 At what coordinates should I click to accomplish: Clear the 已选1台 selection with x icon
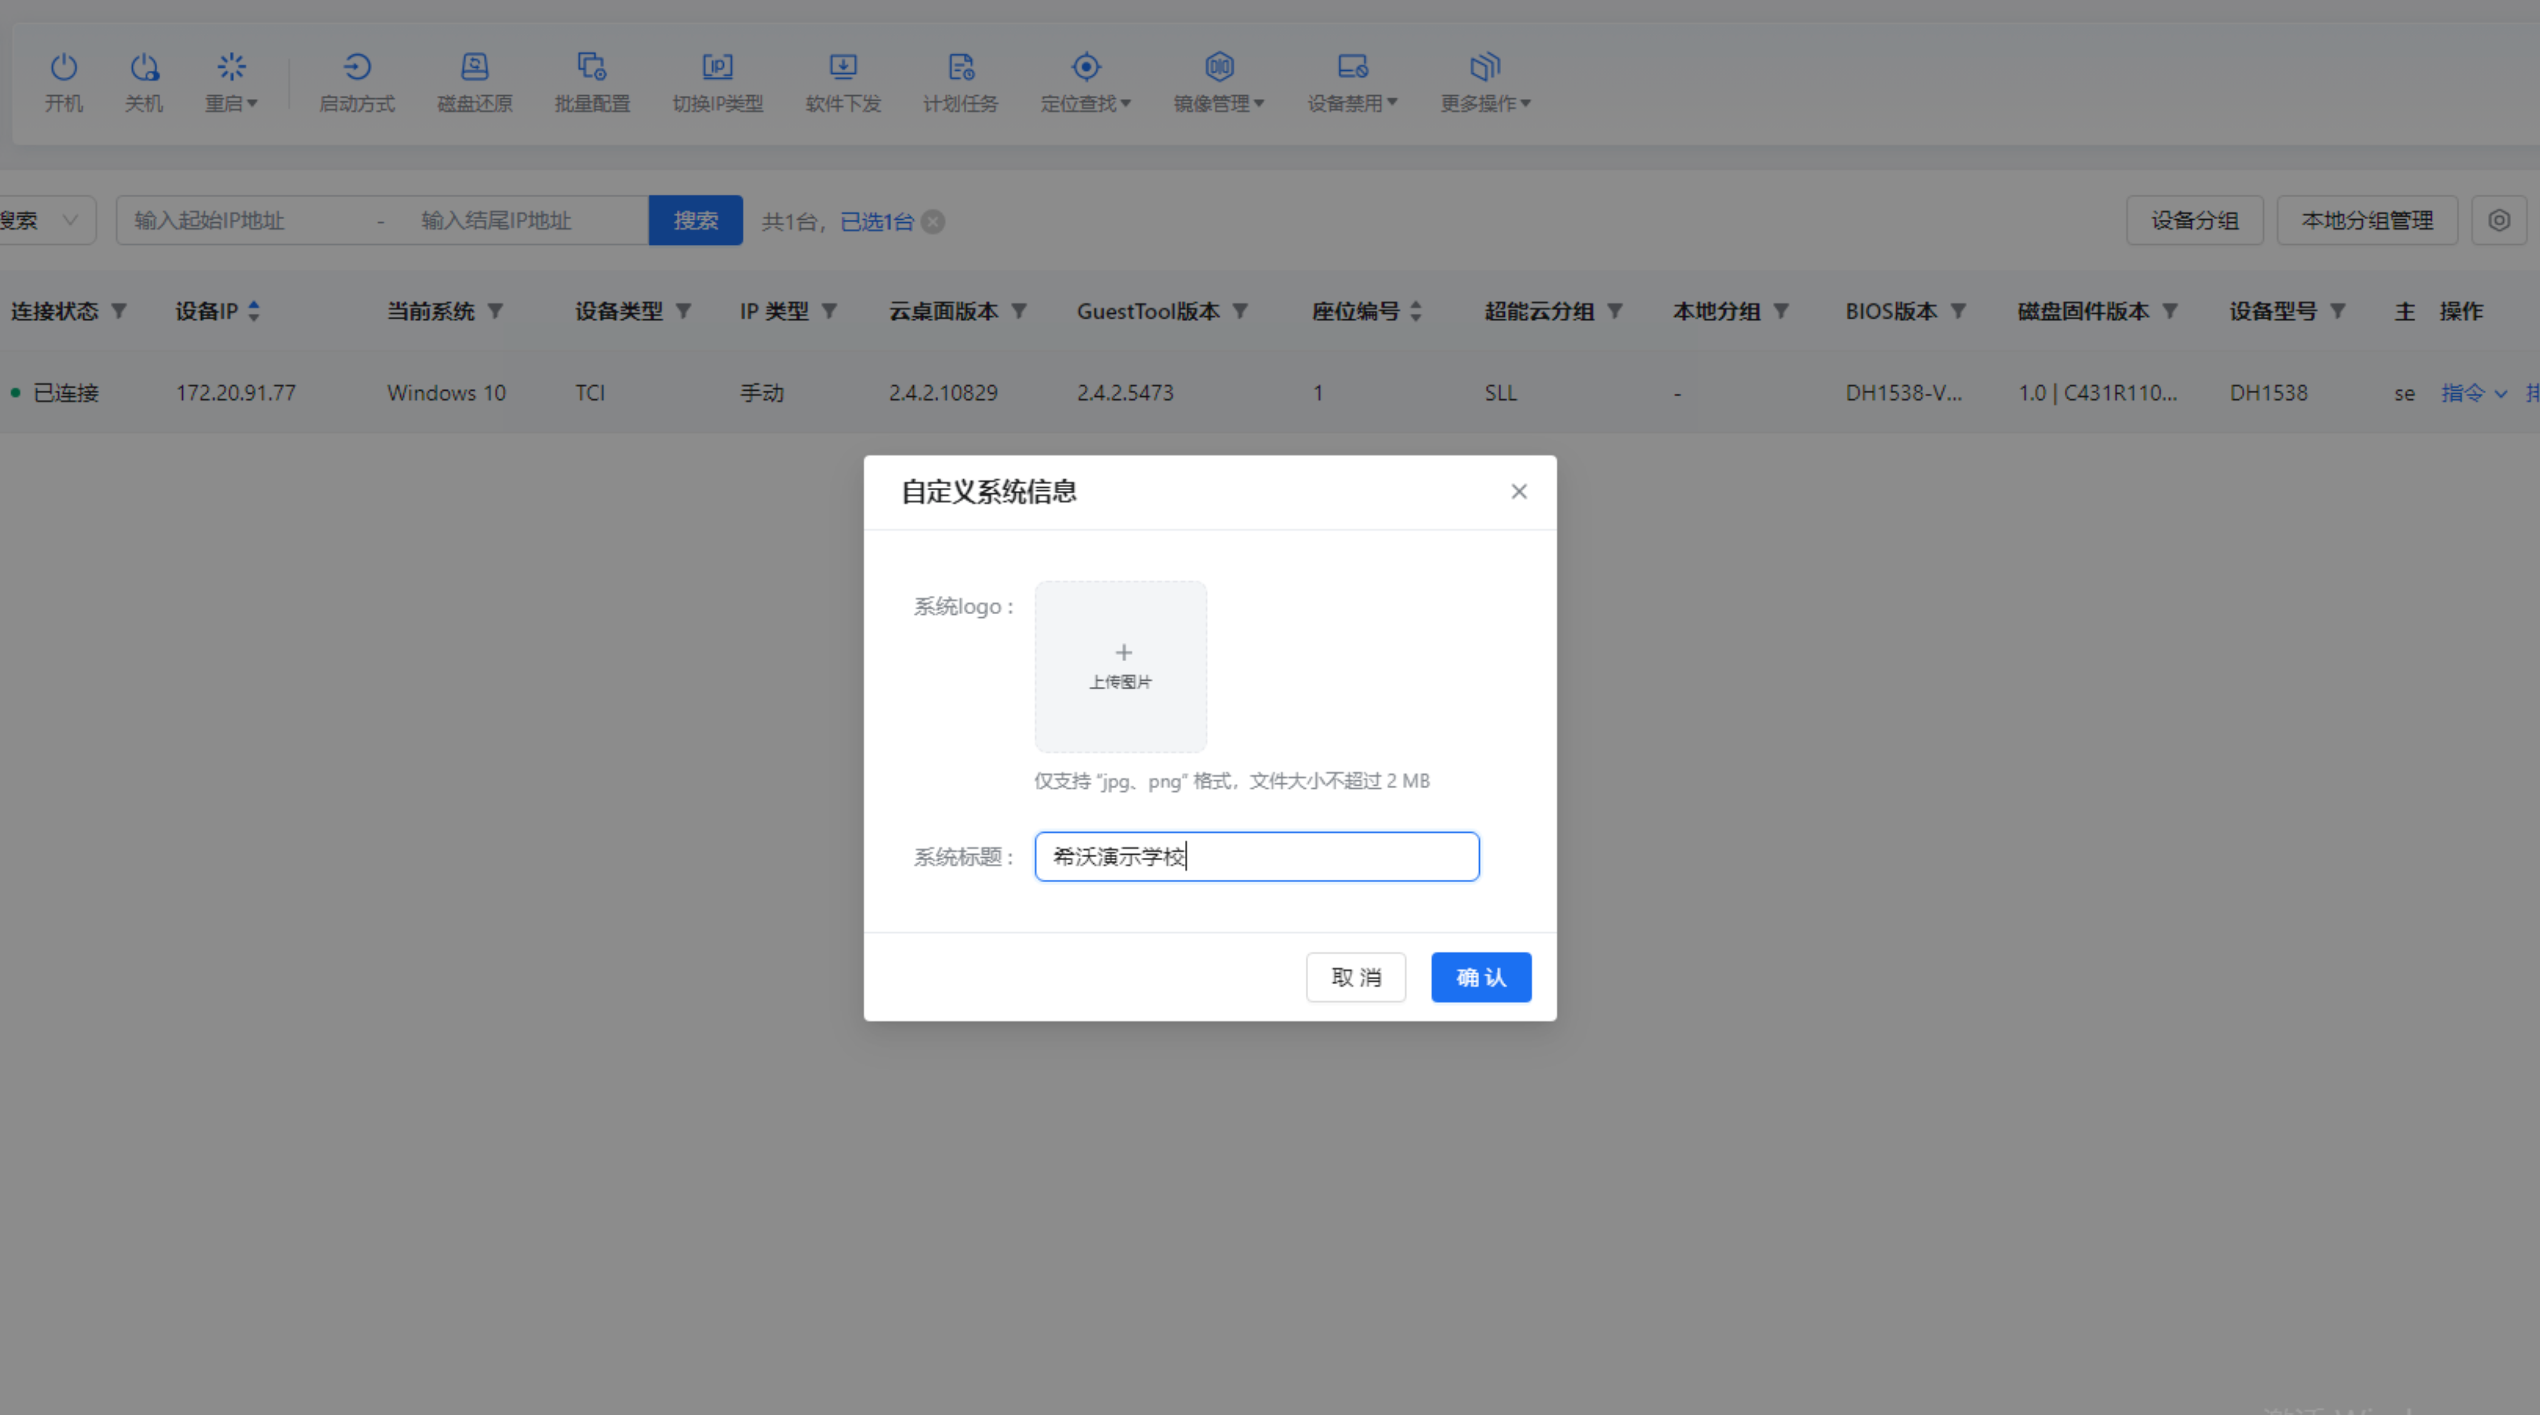[933, 222]
